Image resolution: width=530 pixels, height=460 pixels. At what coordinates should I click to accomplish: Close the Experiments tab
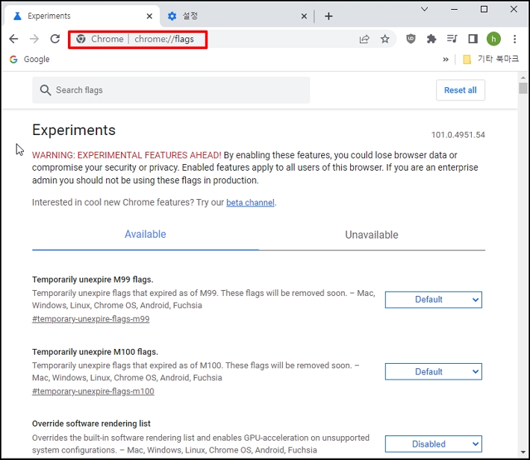149,16
